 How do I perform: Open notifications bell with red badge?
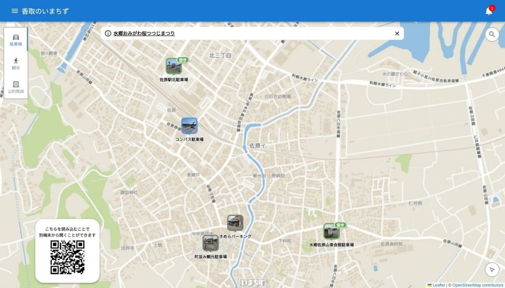489,11
